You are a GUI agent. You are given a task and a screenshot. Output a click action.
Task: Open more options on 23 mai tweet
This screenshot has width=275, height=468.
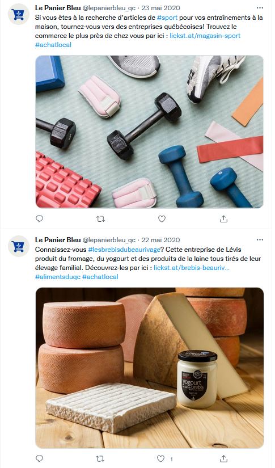coord(260,8)
